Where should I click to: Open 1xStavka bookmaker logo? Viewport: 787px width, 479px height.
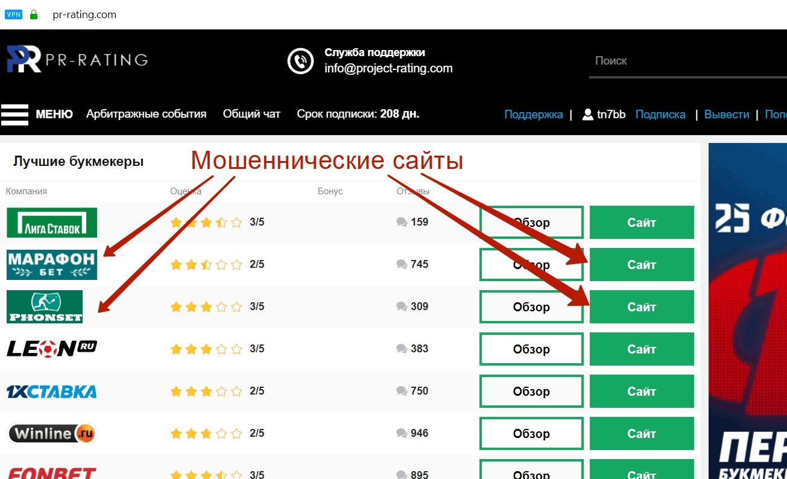[52, 392]
